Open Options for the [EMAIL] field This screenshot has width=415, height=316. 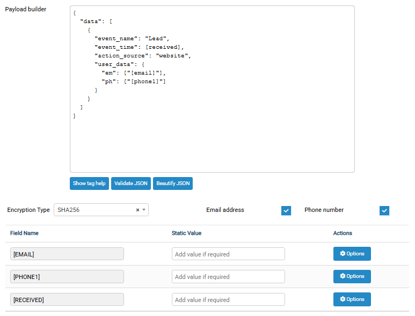tap(352, 254)
